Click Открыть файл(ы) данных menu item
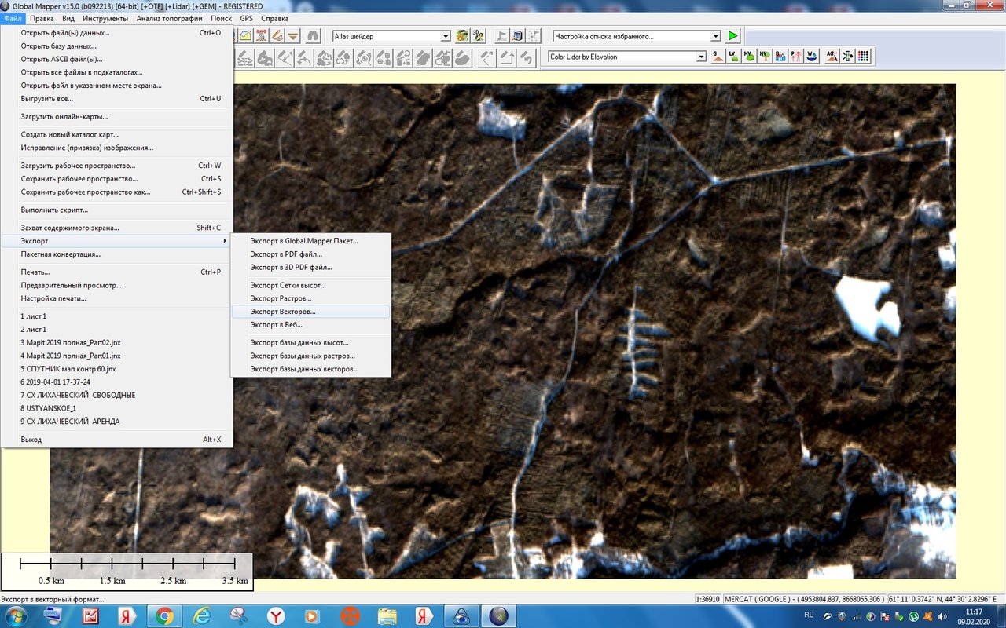Screen dimensions: 1006x628 coord(116,33)
